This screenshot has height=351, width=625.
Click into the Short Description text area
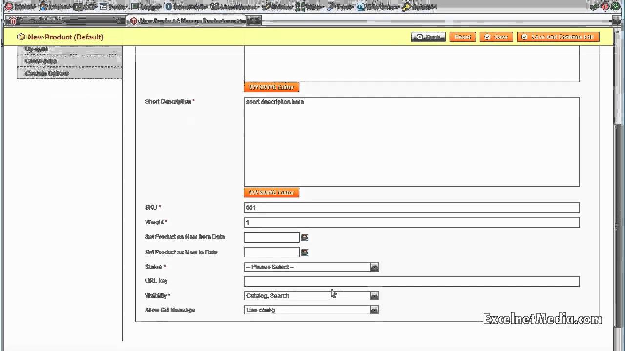(412, 141)
